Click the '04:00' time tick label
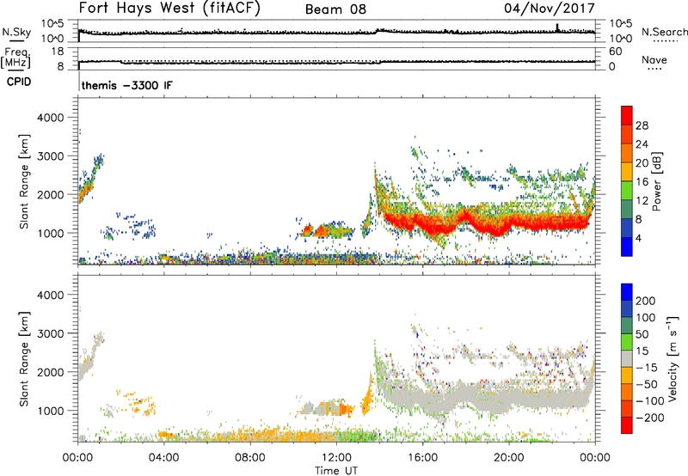688x476 pixels. (163, 458)
